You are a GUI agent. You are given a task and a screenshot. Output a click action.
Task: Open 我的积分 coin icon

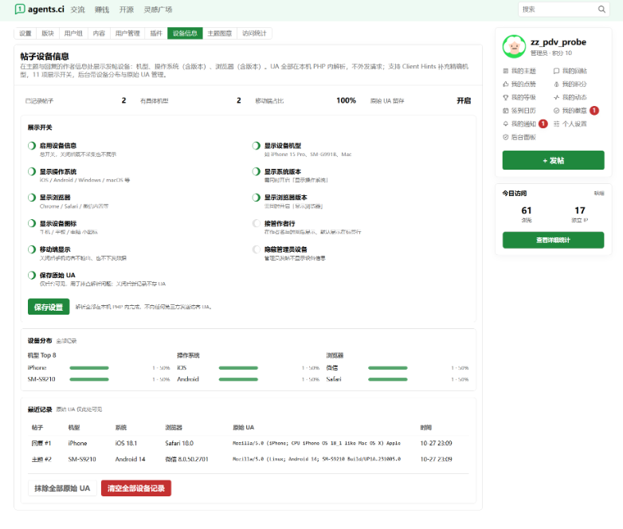coord(556,84)
